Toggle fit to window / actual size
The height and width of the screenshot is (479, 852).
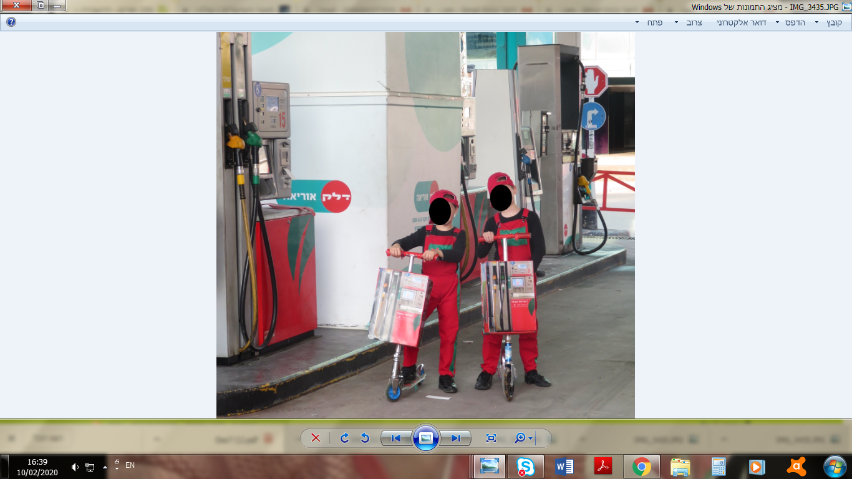[x=491, y=438]
